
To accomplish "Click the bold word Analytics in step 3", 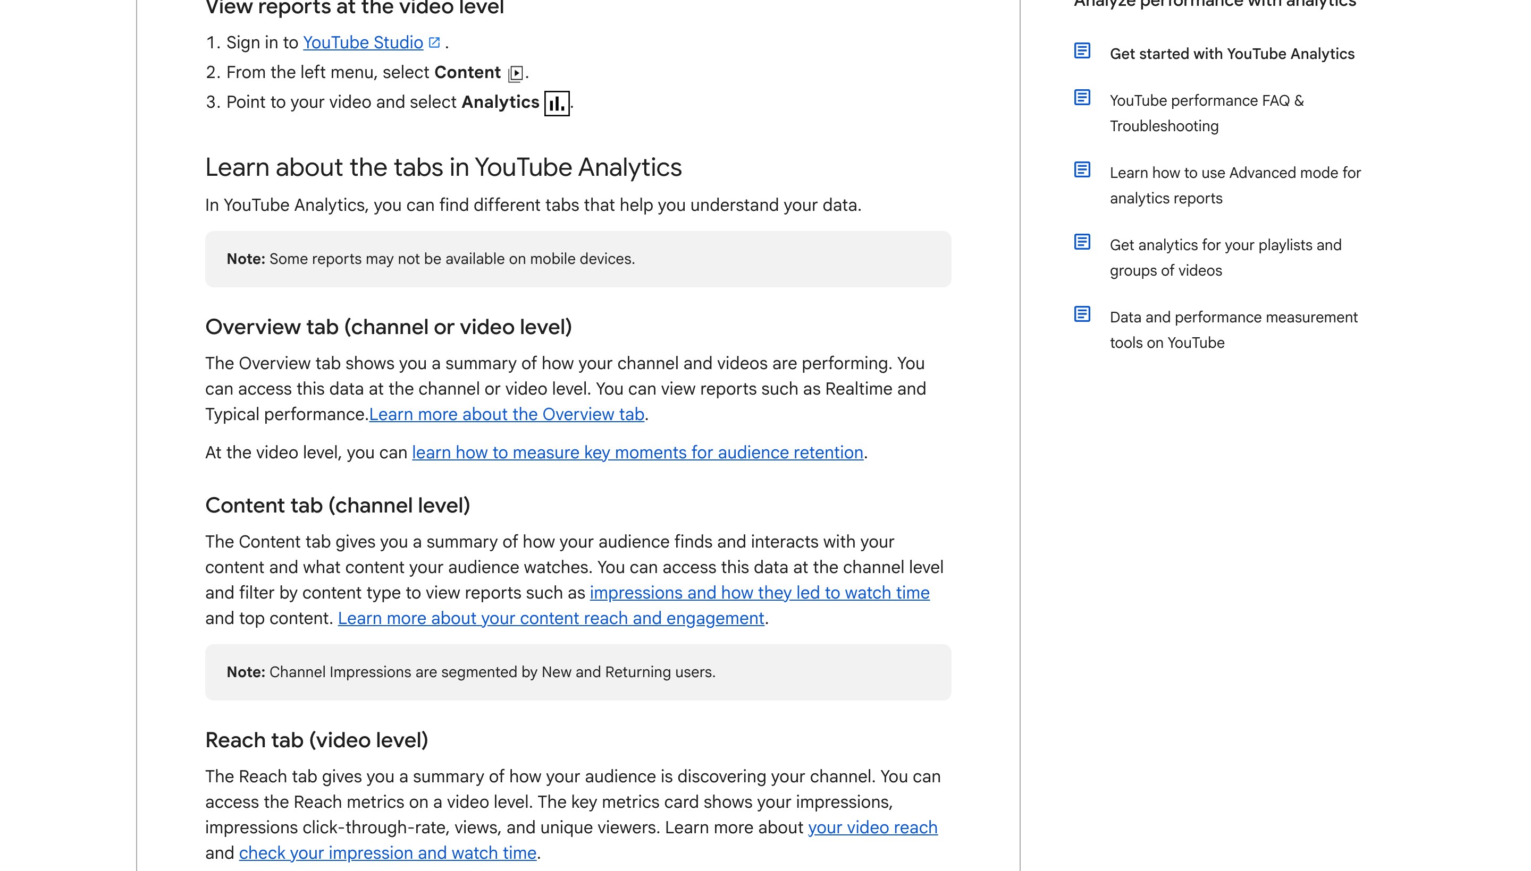I will (501, 103).
